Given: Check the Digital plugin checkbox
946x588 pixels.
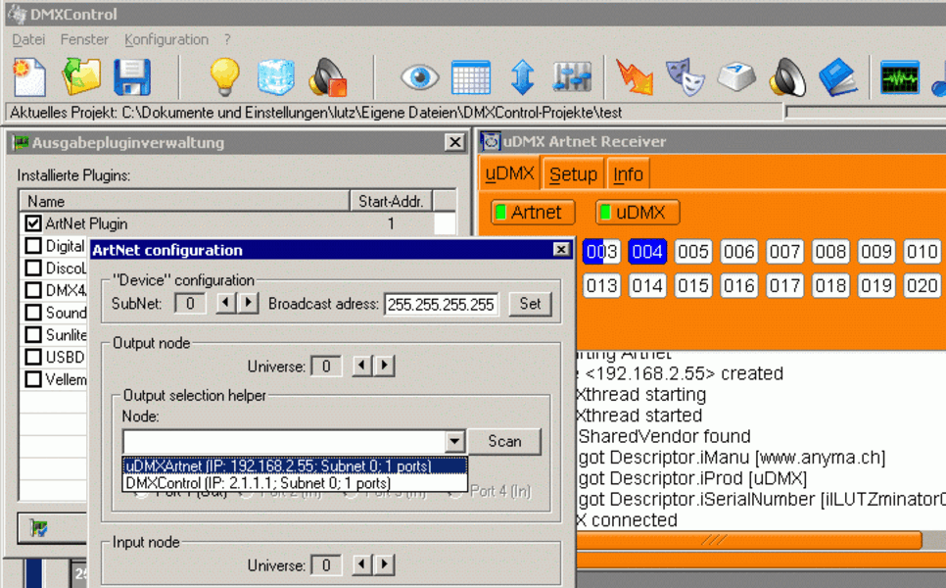Looking at the screenshot, I should 33,246.
